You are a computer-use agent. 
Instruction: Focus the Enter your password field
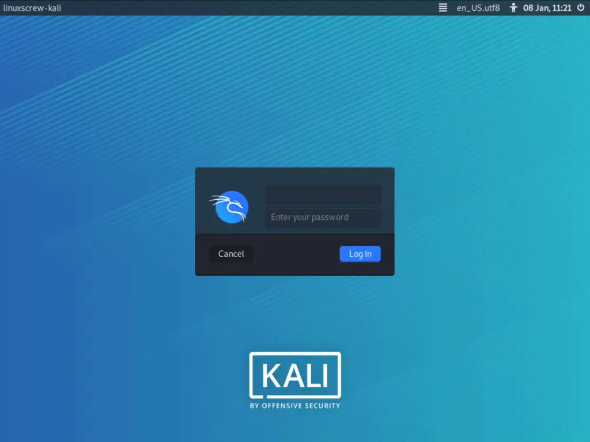[x=323, y=217]
